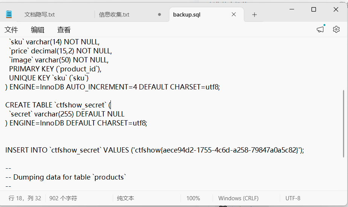Close the backup.sql tab
The width and height of the screenshot is (348, 207).
(x=234, y=14)
